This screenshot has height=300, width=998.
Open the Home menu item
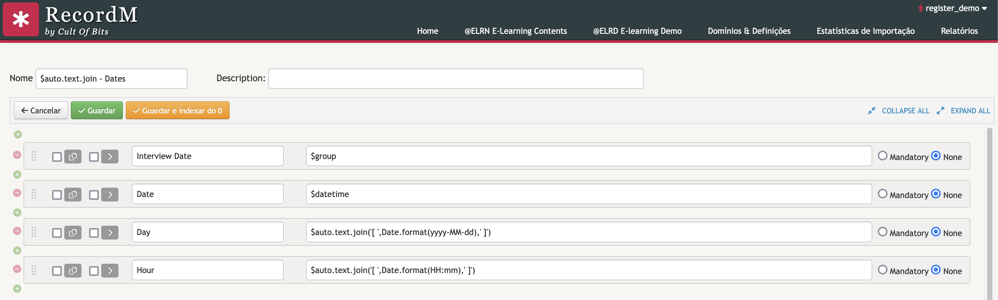(427, 31)
